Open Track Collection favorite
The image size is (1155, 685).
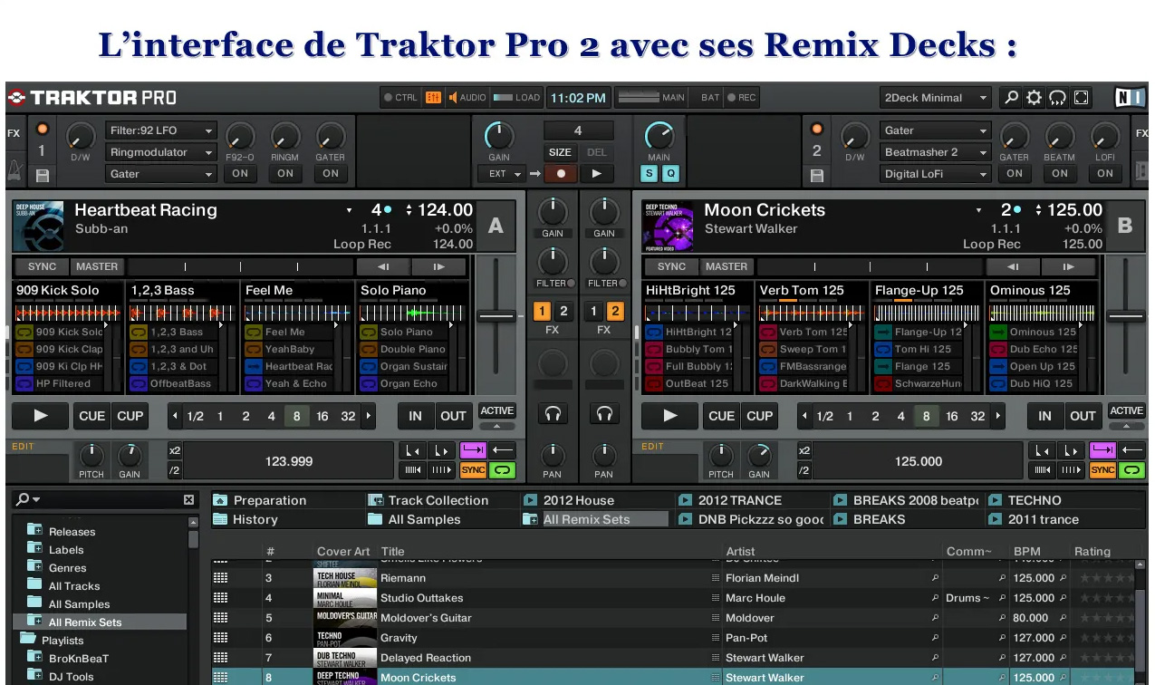[x=429, y=500]
